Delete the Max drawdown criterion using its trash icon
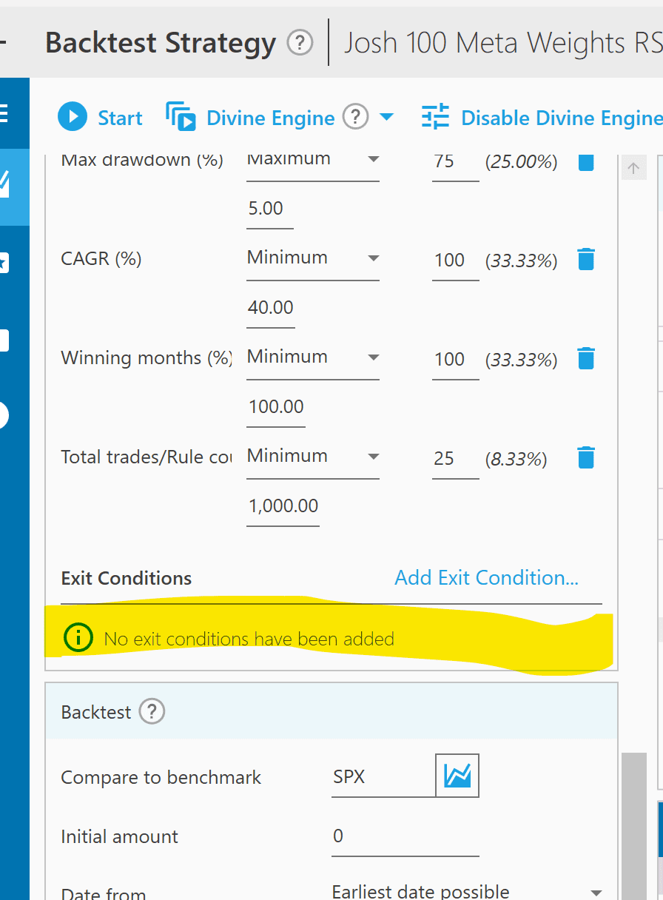663x900 pixels. (x=586, y=161)
